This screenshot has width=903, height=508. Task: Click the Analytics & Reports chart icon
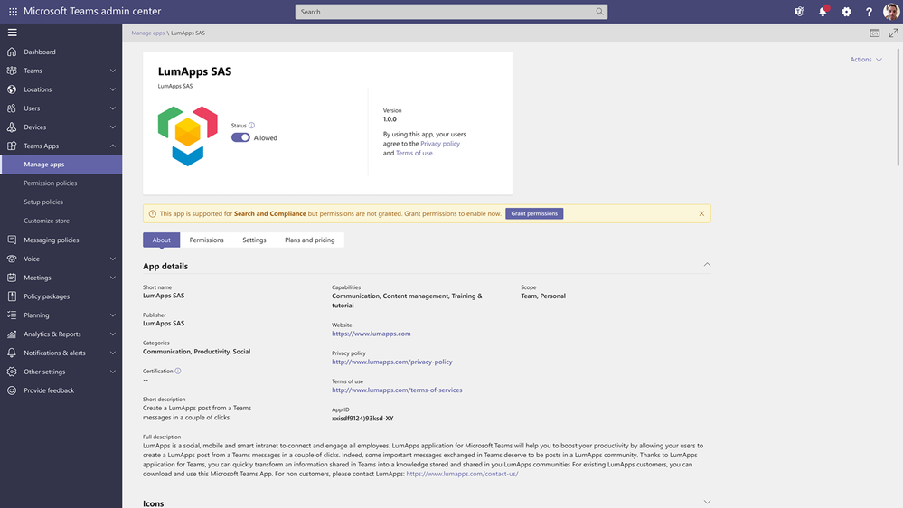coord(12,334)
